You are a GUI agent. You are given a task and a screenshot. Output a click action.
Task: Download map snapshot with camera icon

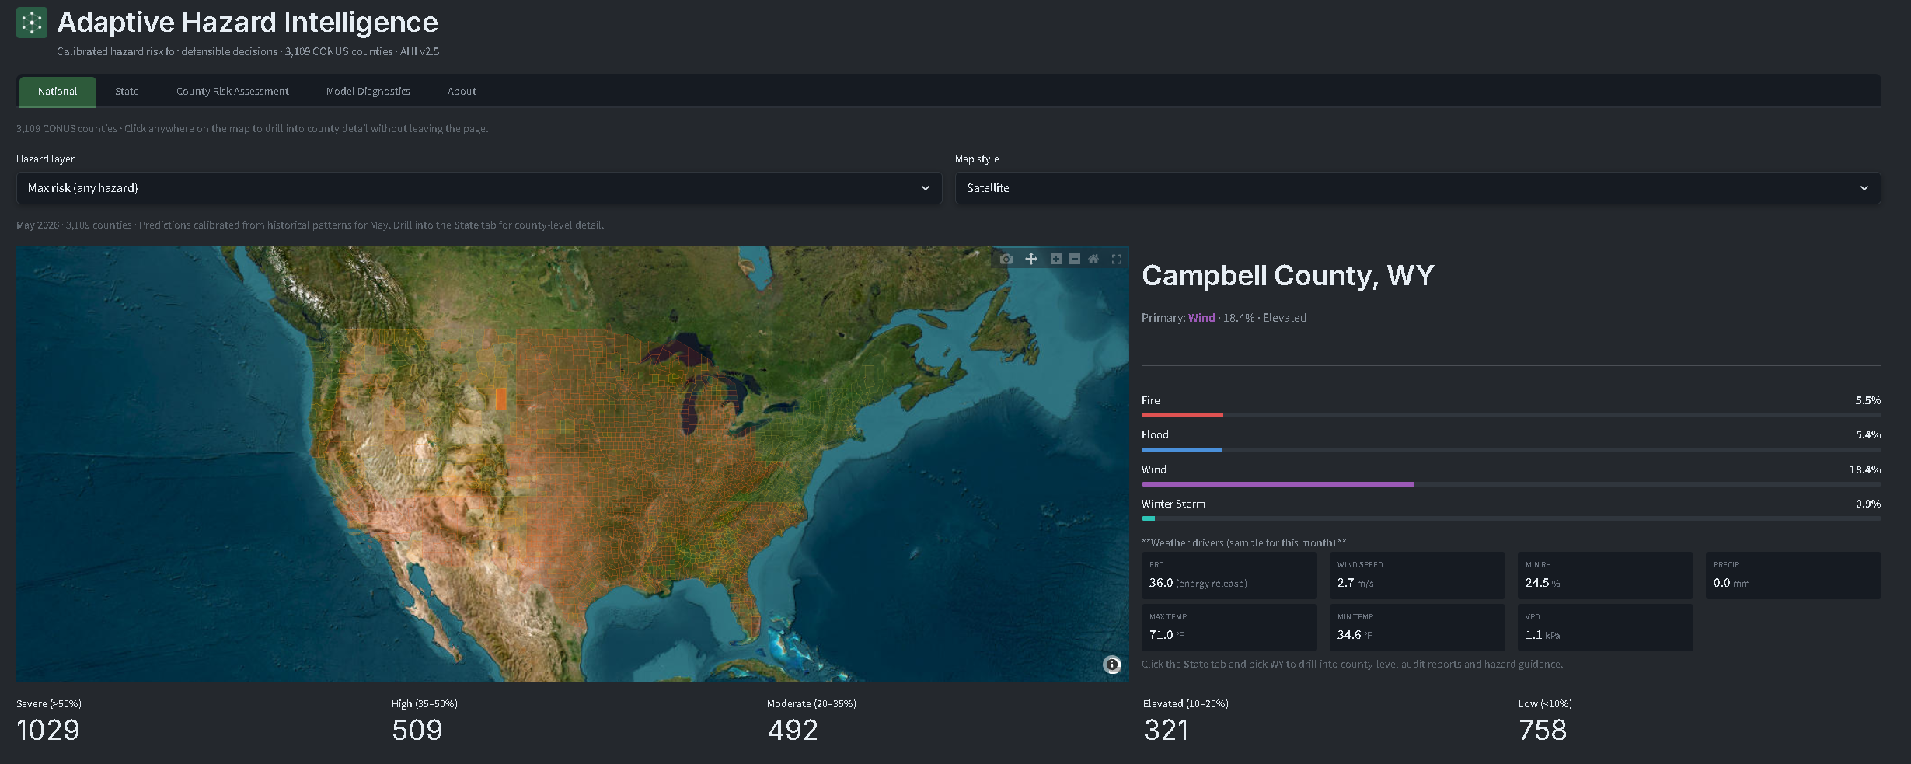(x=1006, y=259)
